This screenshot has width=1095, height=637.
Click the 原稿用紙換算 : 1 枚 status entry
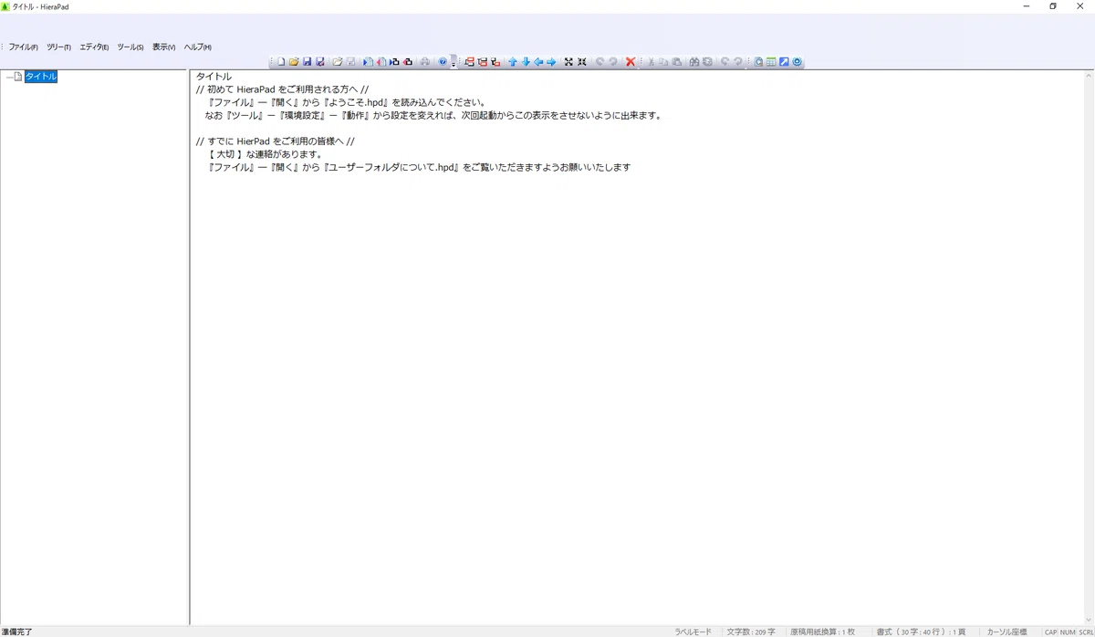pos(822,632)
